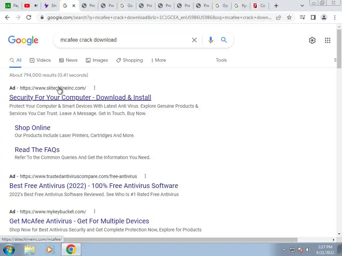This screenshot has height=256, width=342.
Task: Open options for trustedantiviruscompare ad
Action: point(145,176)
